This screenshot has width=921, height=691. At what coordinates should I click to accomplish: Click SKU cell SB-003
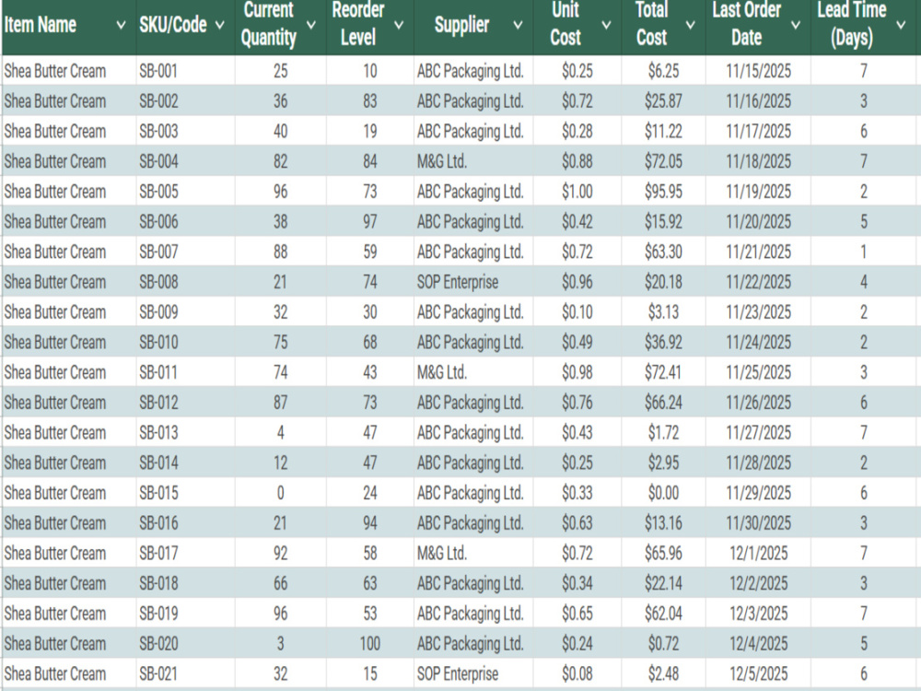[186, 131]
